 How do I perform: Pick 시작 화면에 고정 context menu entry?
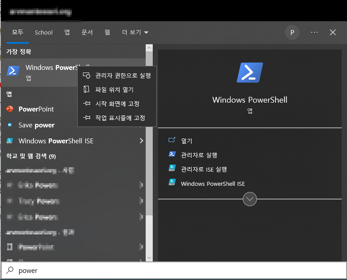tap(117, 104)
